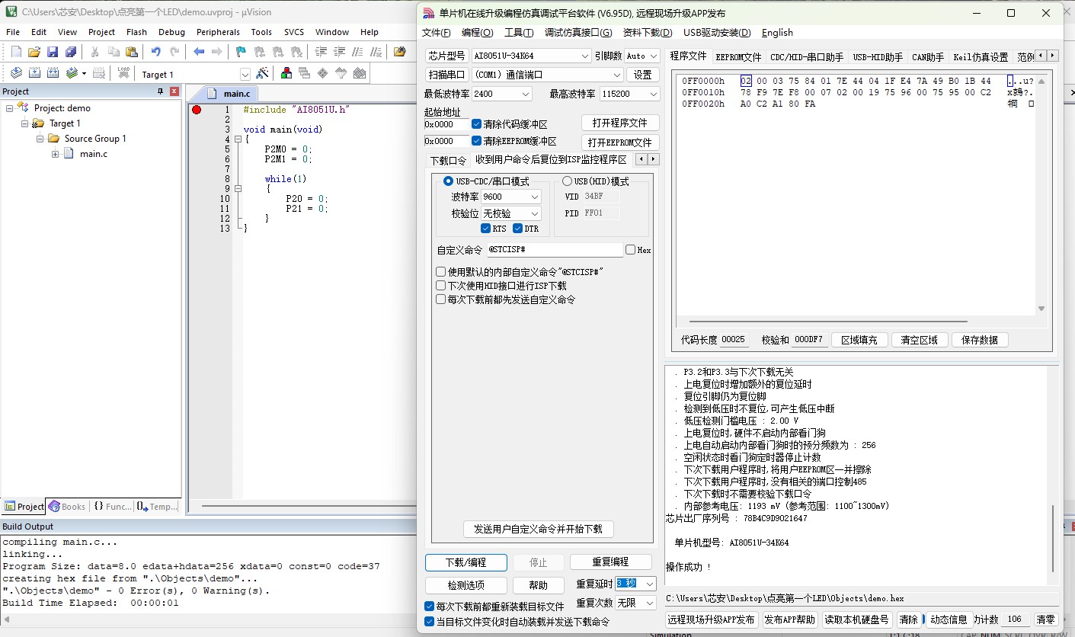The height and width of the screenshot is (637, 1075).
Task: Undo the last edit with Undo icon
Action: [156, 52]
